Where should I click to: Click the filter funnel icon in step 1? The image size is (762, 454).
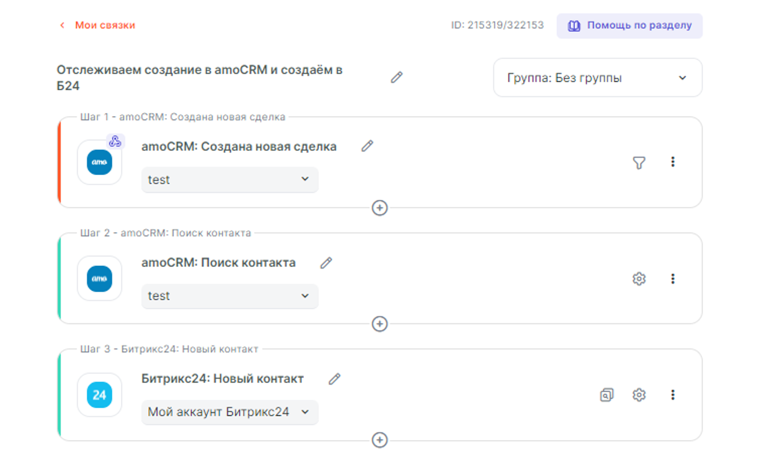(639, 163)
